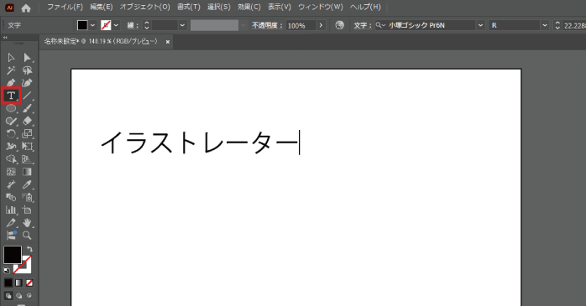Open the ファイル(F) menu
The width and height of the screenshot is (586, 306).
coord(65,7)
